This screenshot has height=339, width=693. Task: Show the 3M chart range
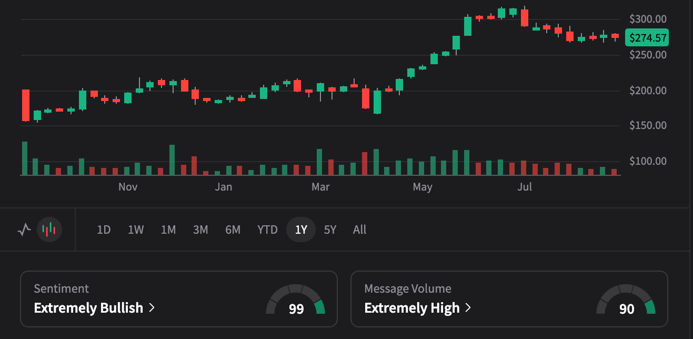tap(200, 230)
